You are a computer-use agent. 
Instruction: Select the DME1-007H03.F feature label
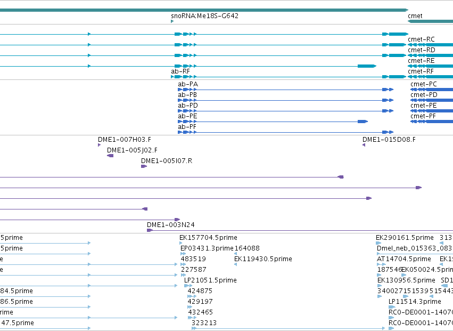coord(125,140)
